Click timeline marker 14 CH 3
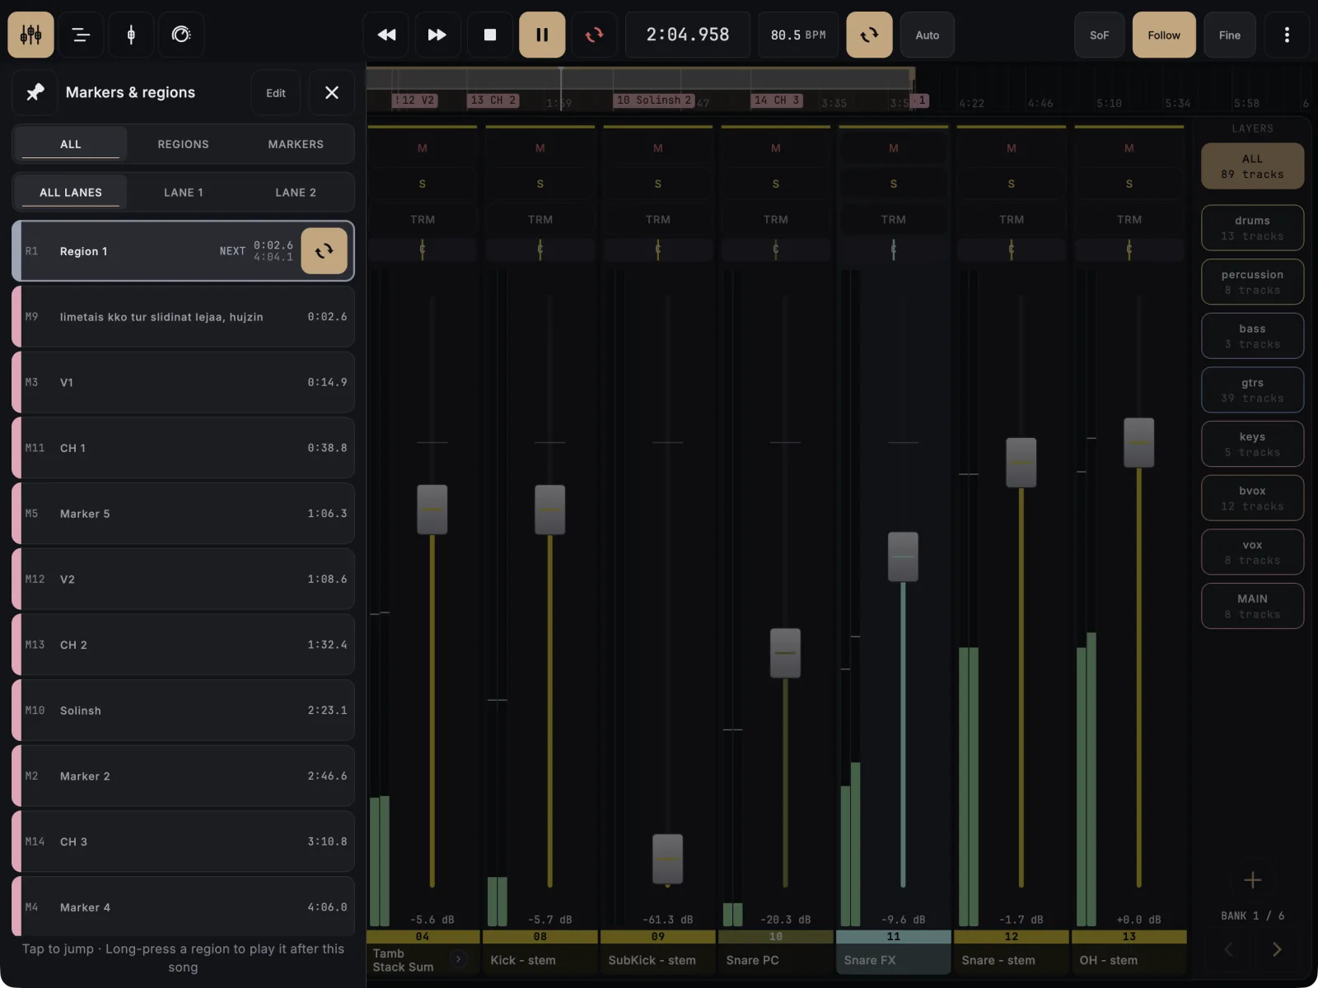Screen dimensions: 1318x988 pos(777,100)
